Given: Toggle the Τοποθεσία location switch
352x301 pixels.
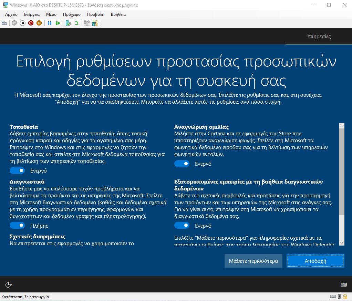Looking at the screenshot, I should [17, 170].
